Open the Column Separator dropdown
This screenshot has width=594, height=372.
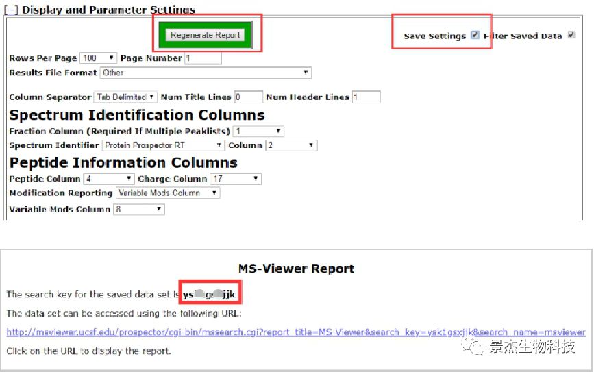(x=125, y=97)
